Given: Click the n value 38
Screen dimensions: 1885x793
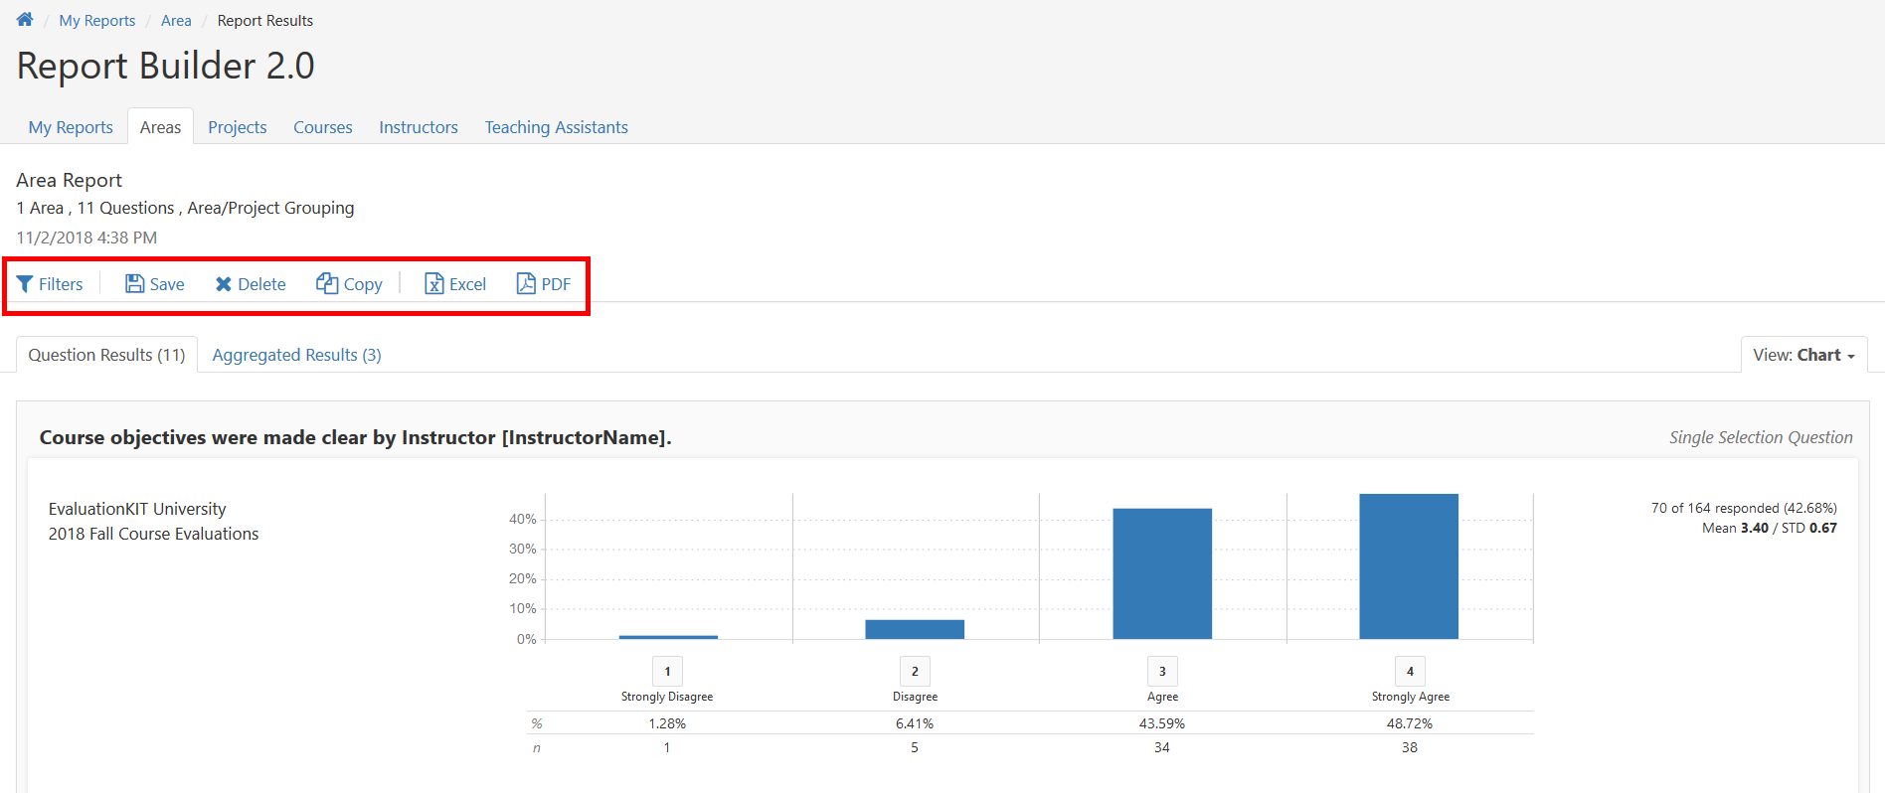Looking at the screenshot, I should 1410,747.
